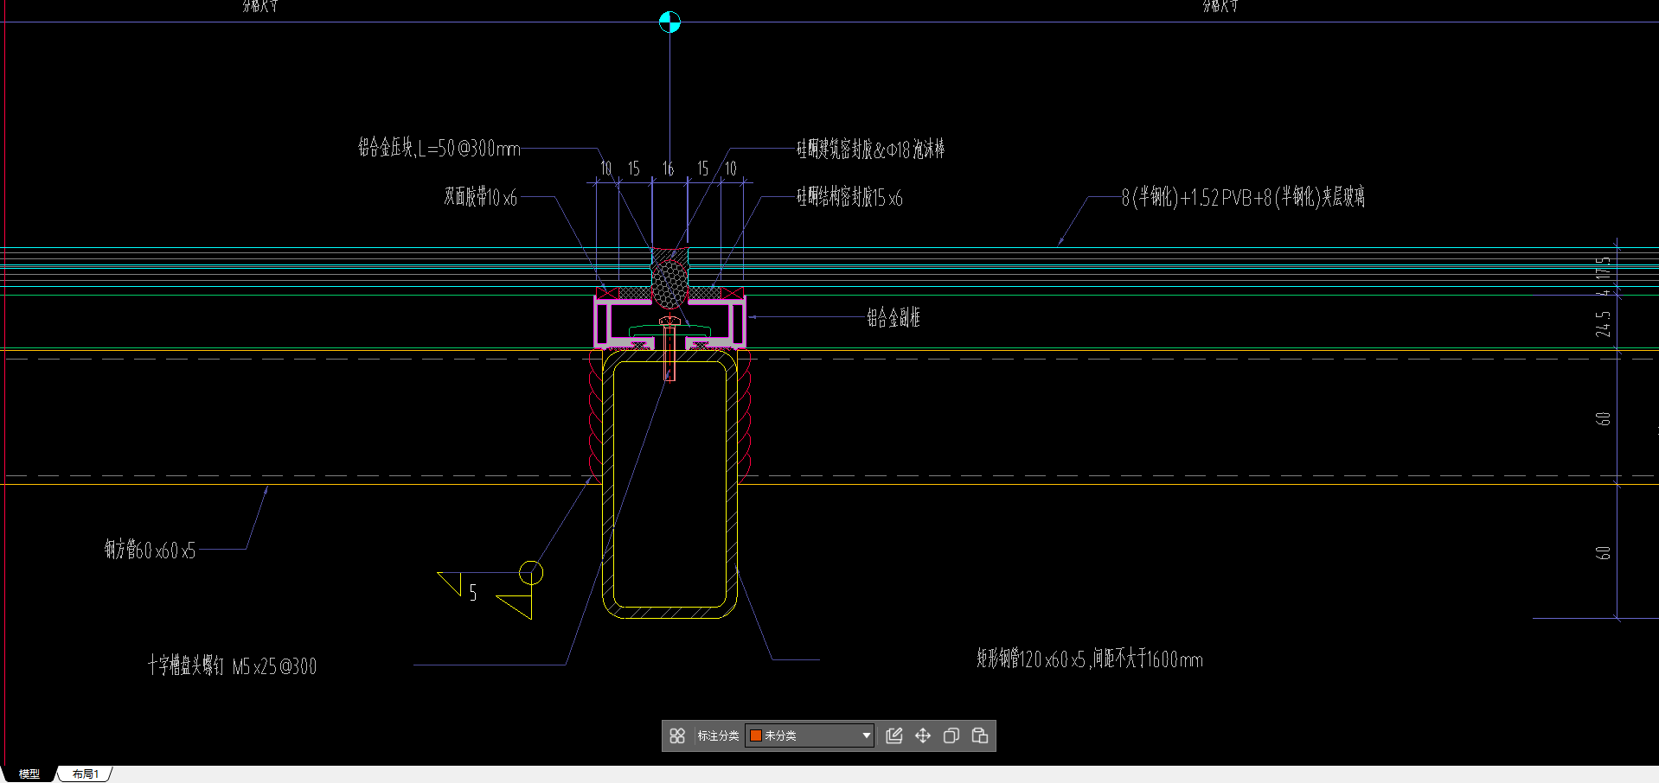This screenshot has width=1659, height=783.
Task: Switch to the 布局1 tab
Action: [85, 773]
